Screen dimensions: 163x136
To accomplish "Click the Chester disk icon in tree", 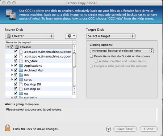I will [x=17, y=47].
